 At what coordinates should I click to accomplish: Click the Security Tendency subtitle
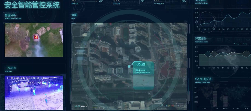(202, 3)
